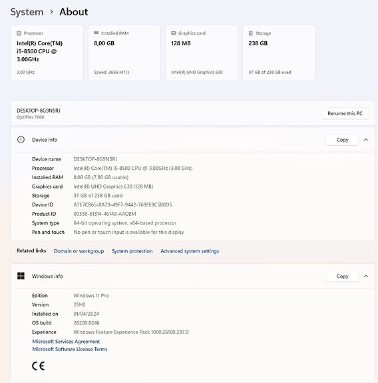378x383 pixels.
Task: Go back to System in the breadcrumb
Action: click(27, 12)
